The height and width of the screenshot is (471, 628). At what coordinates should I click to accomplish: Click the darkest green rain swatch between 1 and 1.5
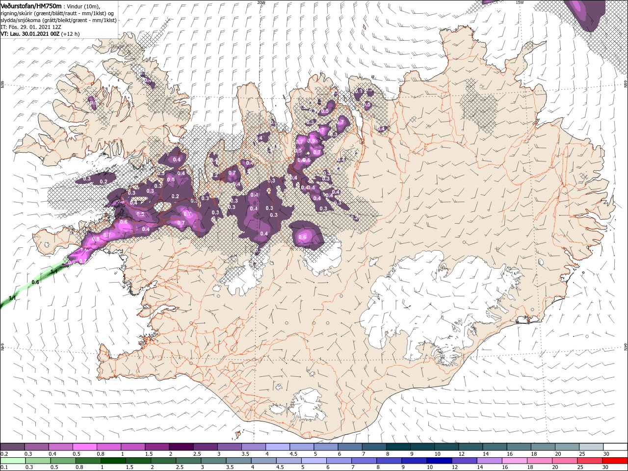point(113,461)
